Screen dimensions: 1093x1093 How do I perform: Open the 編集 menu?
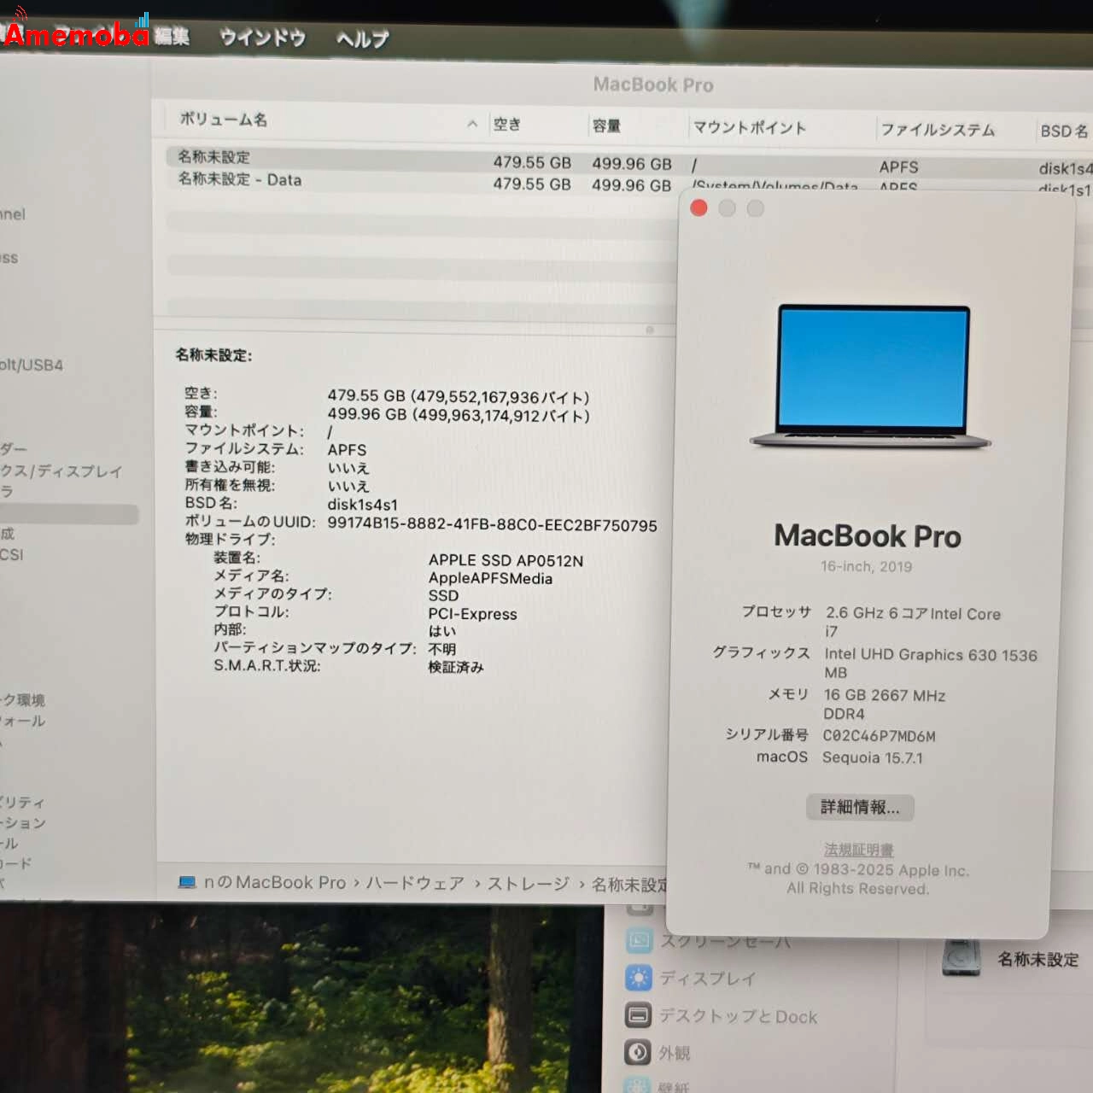coord(174,38)
